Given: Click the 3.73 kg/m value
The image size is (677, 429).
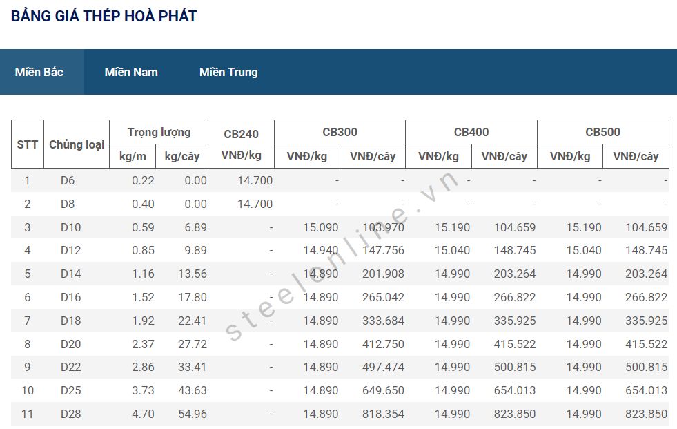Looking at the screenshot, I should point(143,390).
